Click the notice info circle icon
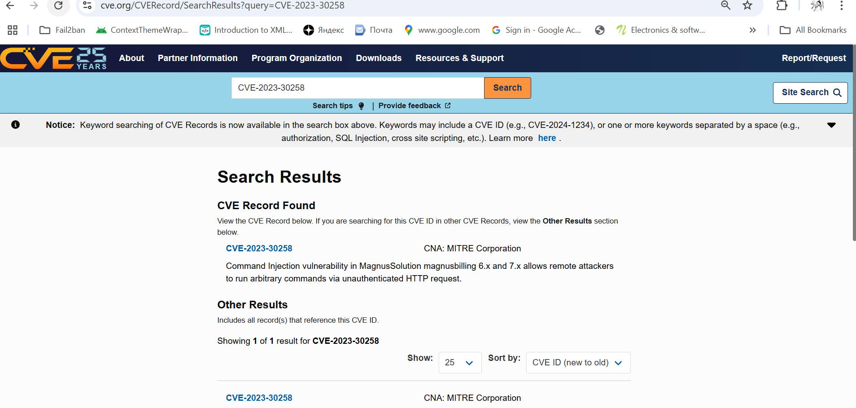This screenshot has width=856, height=408. pos(15,125)
